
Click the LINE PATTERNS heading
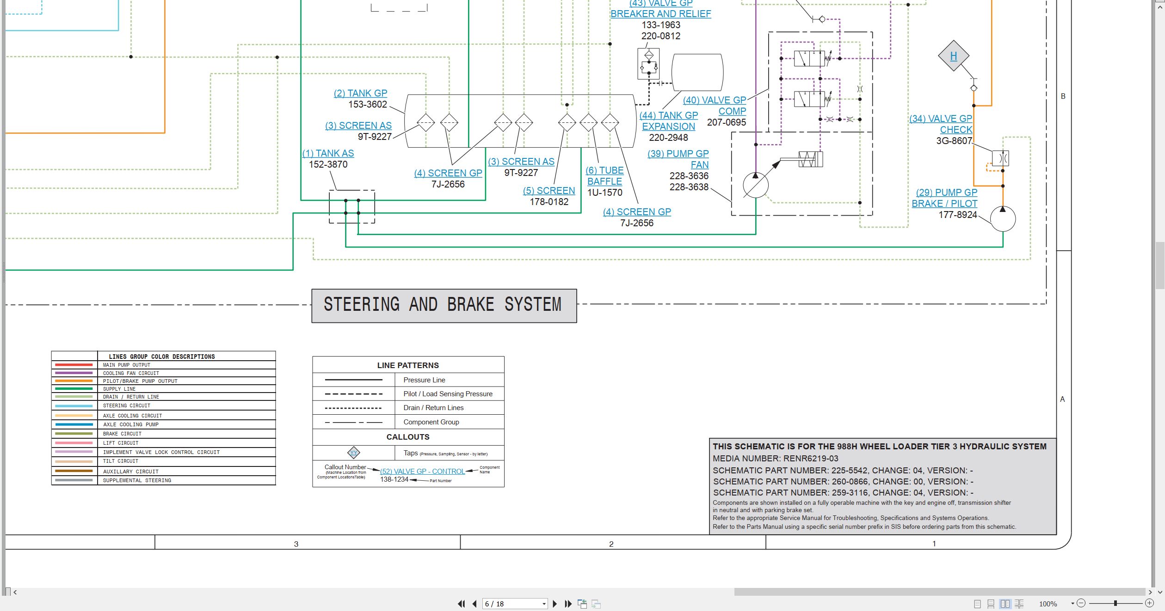click(408, 365)
